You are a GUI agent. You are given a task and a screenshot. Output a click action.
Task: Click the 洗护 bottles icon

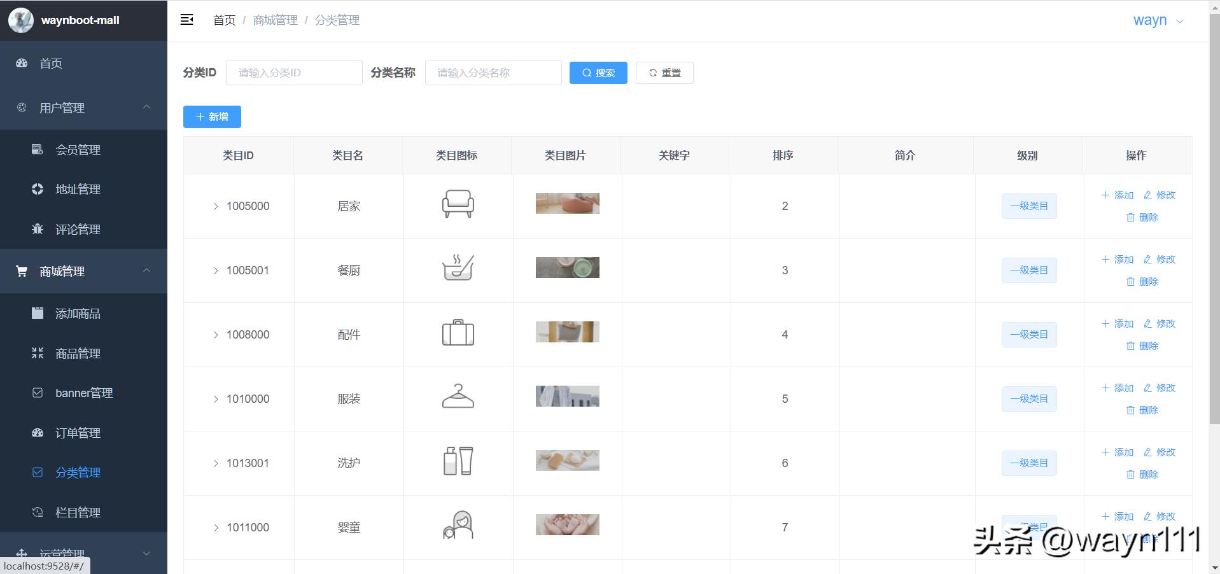tap(458, 461)
